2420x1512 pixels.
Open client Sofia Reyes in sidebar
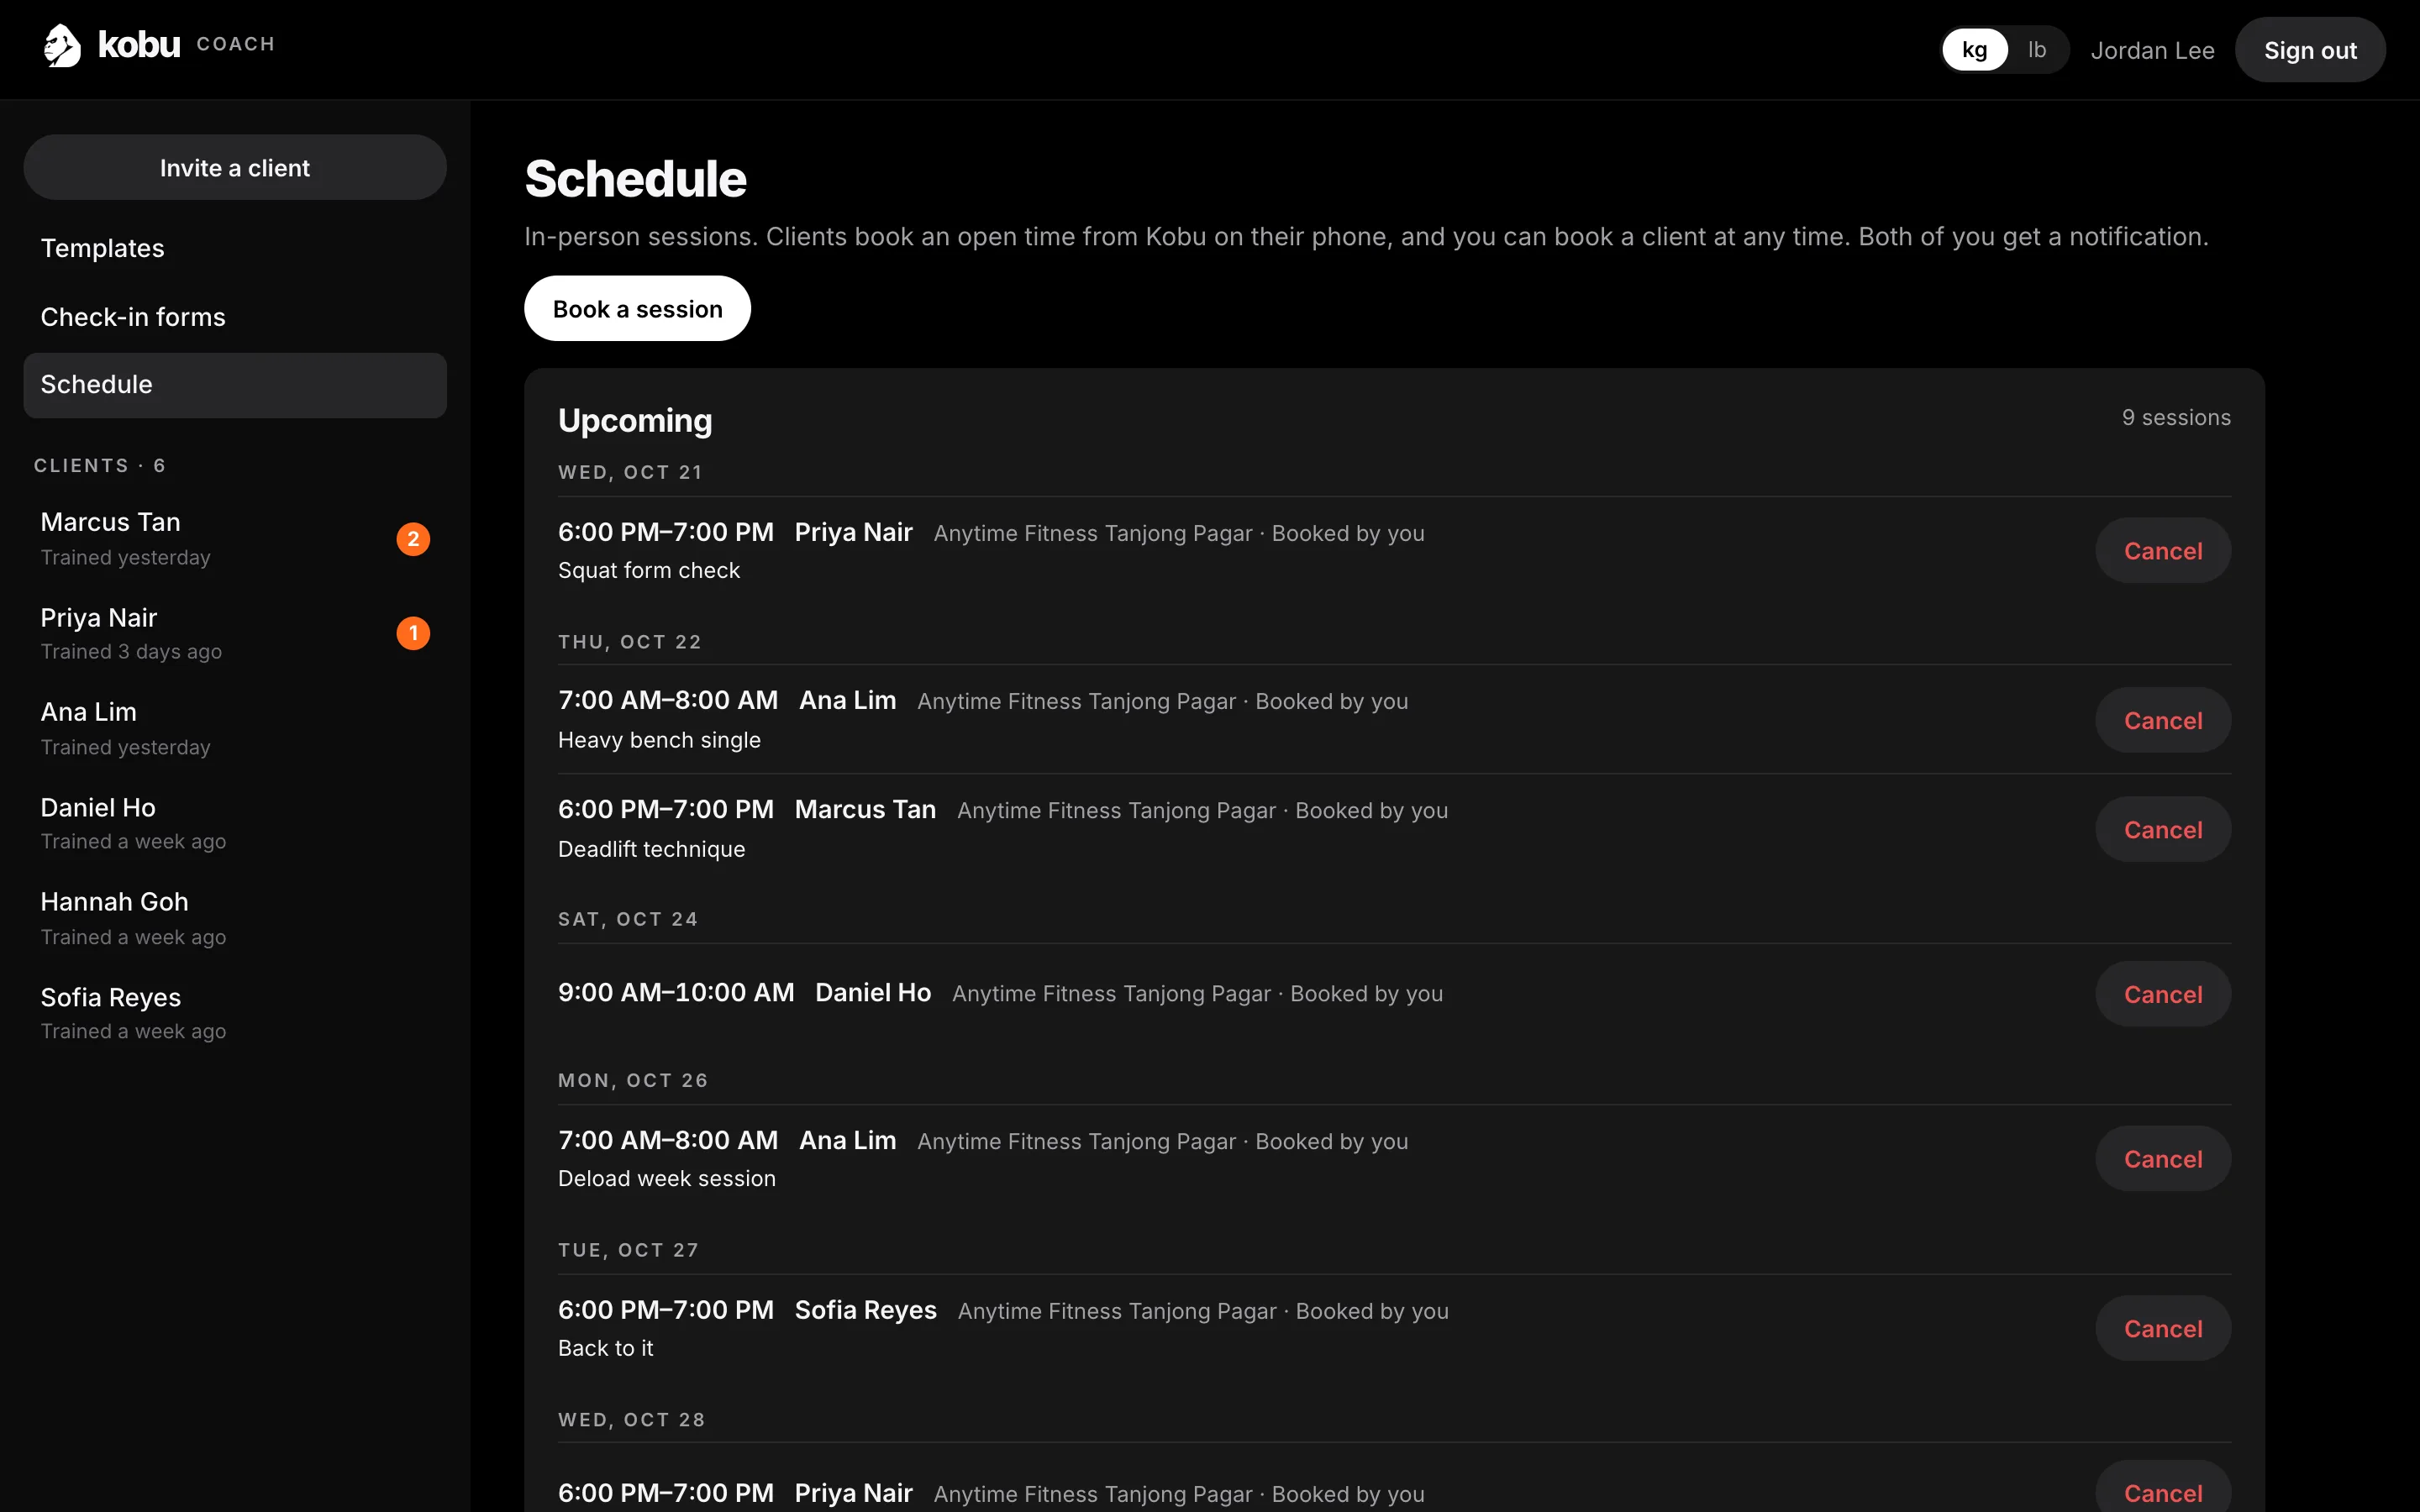235,1013
